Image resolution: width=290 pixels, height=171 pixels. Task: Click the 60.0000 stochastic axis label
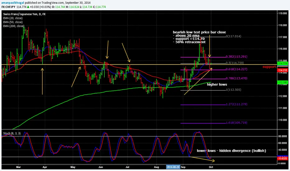pos(283,143)
